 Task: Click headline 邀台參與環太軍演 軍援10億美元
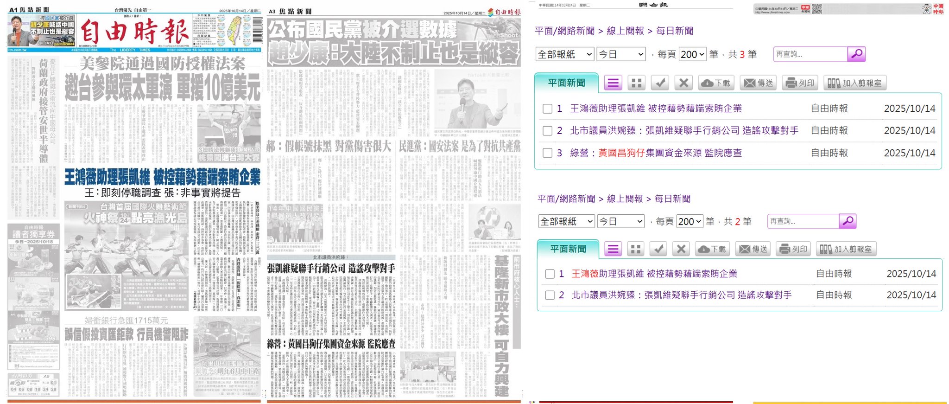(x=162, y=87)
